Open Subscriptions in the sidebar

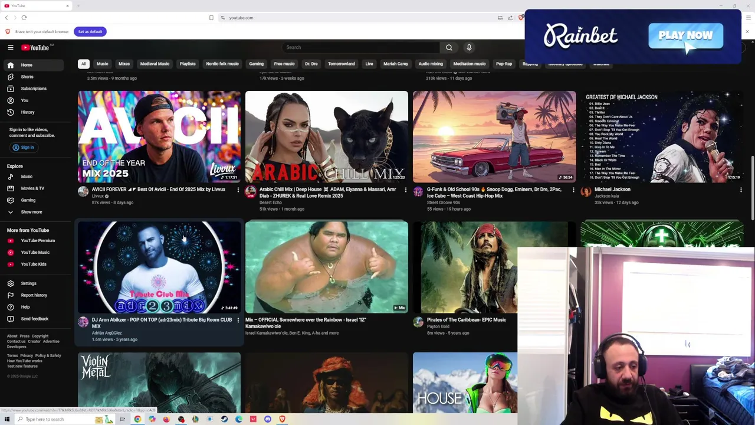click(x=32, y=89)
